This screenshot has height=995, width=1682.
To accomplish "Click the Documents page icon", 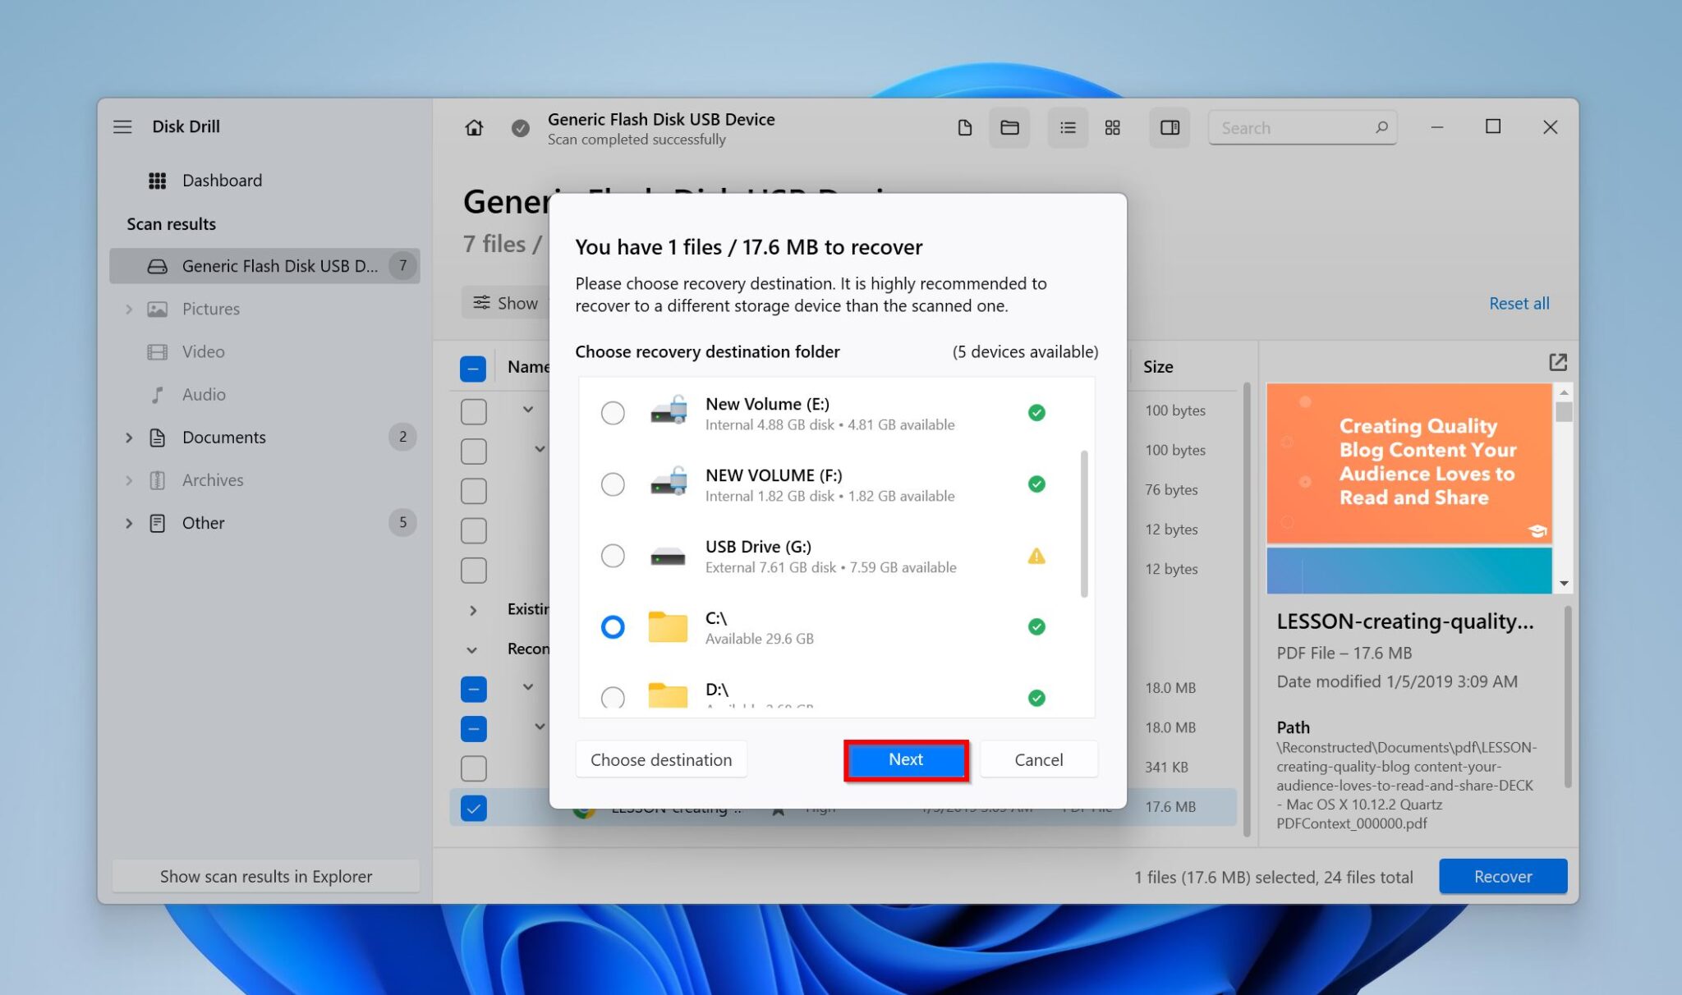I will (x=157, y=438).
